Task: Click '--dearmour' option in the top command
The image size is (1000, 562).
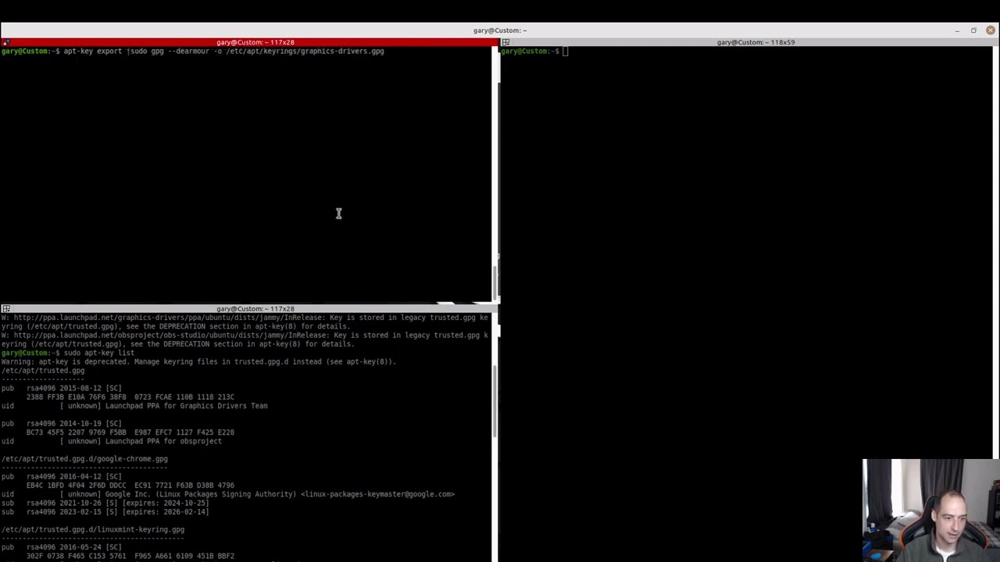Action: [x=188, y=52]
